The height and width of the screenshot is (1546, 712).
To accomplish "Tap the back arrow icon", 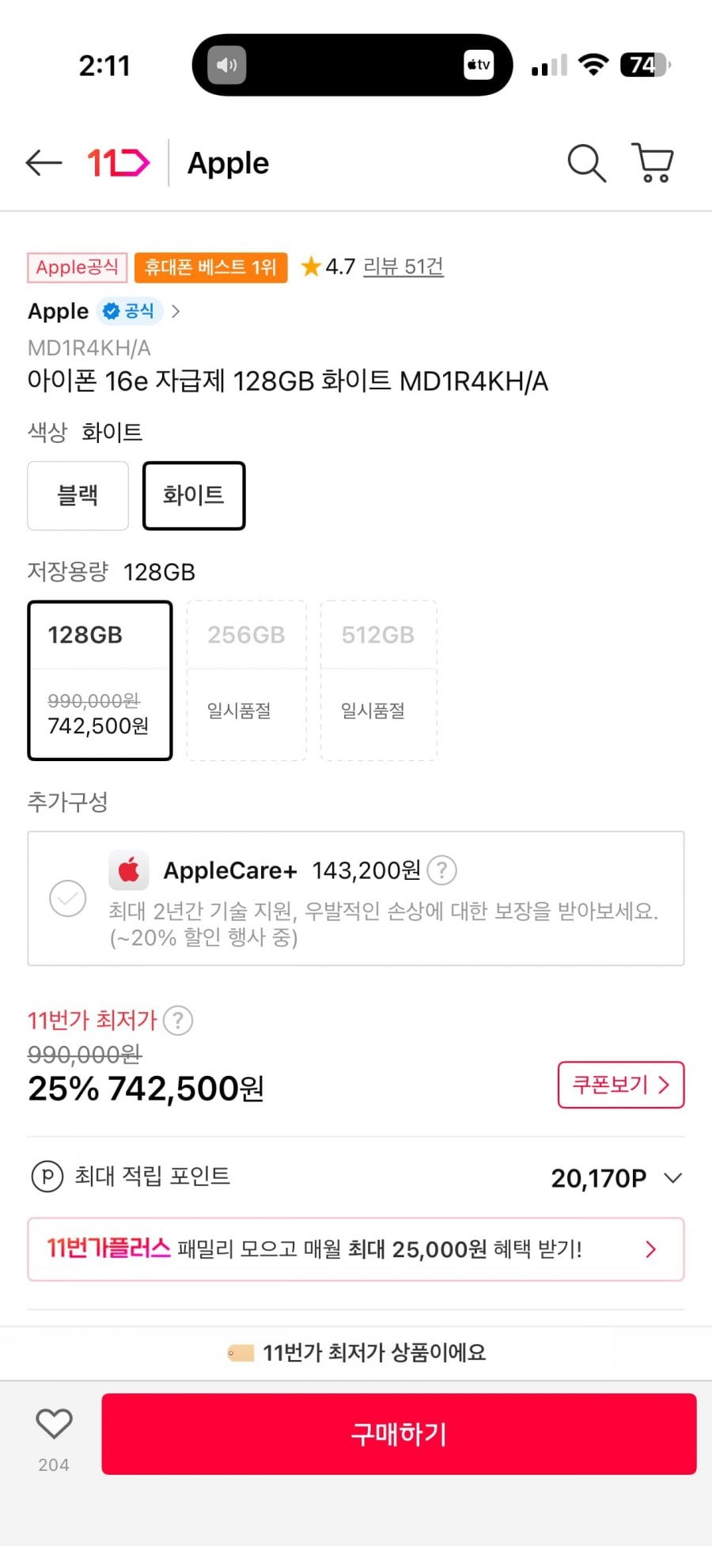I will coord(44,163).
